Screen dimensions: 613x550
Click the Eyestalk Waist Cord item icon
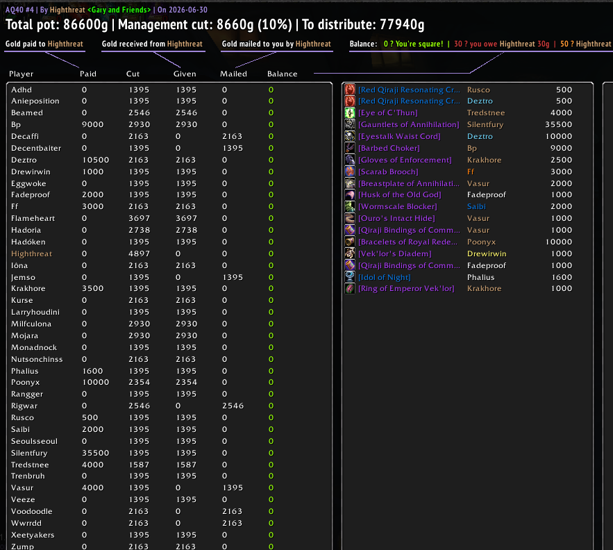(x=350, y=136)
